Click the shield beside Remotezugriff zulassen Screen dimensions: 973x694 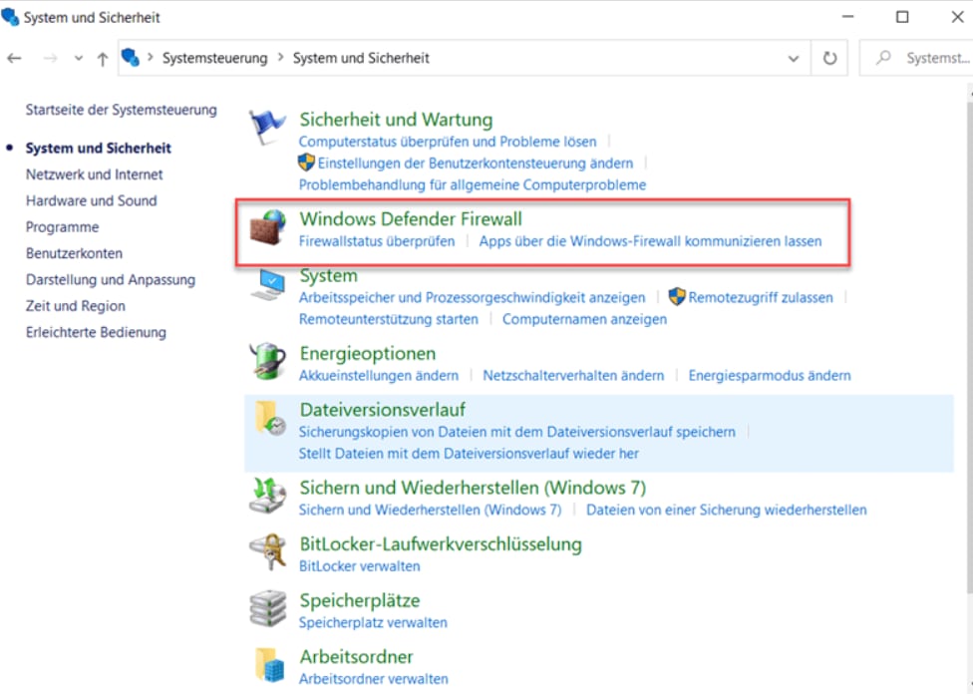[x=679, y=297]
